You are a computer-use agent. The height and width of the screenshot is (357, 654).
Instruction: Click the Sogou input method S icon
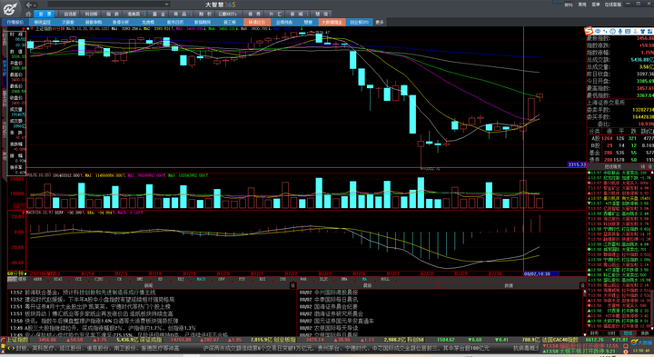click(589, 31)
